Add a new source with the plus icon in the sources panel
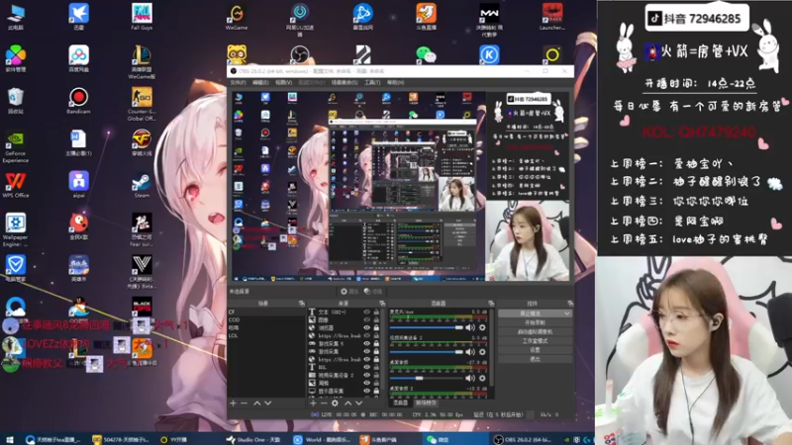The height and width of the screenshot is (445, 792). pyautogui.click(x=313, y=403)
